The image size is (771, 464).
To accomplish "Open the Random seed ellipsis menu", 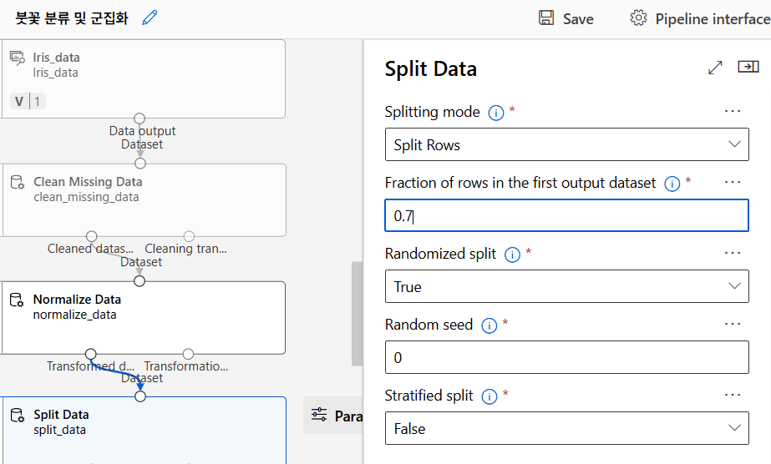I will 733,324.
